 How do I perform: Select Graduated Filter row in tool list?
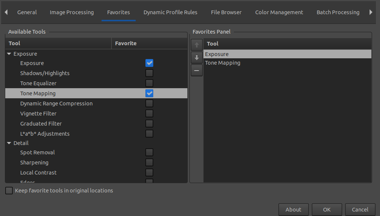pyautogui.click(x=41, y=124)
